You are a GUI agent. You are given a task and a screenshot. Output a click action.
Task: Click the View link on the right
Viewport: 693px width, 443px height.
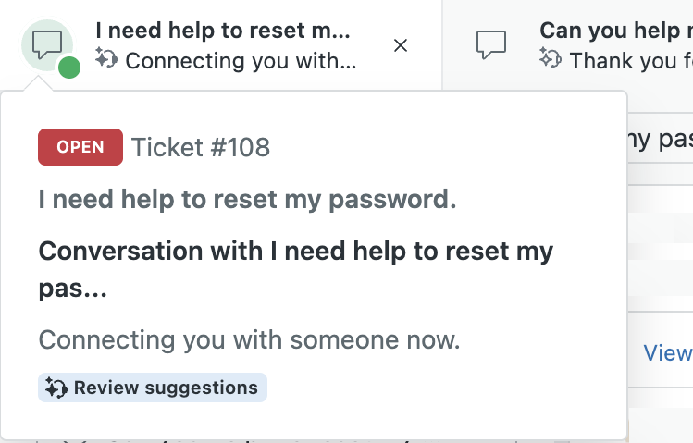tap(667, 352)
